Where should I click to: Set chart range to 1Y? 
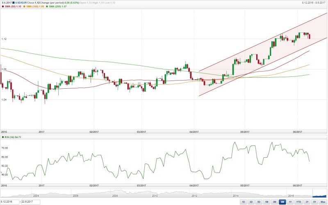290,202
